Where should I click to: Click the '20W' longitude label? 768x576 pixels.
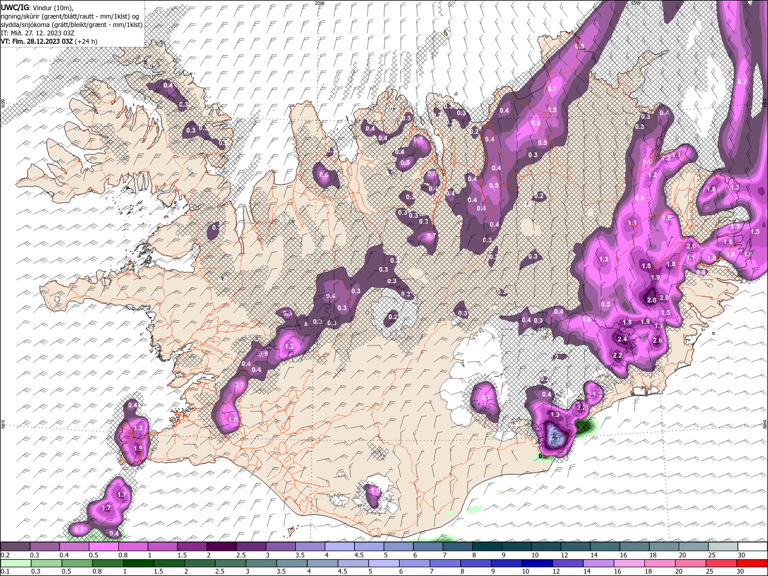pos(319,3)
